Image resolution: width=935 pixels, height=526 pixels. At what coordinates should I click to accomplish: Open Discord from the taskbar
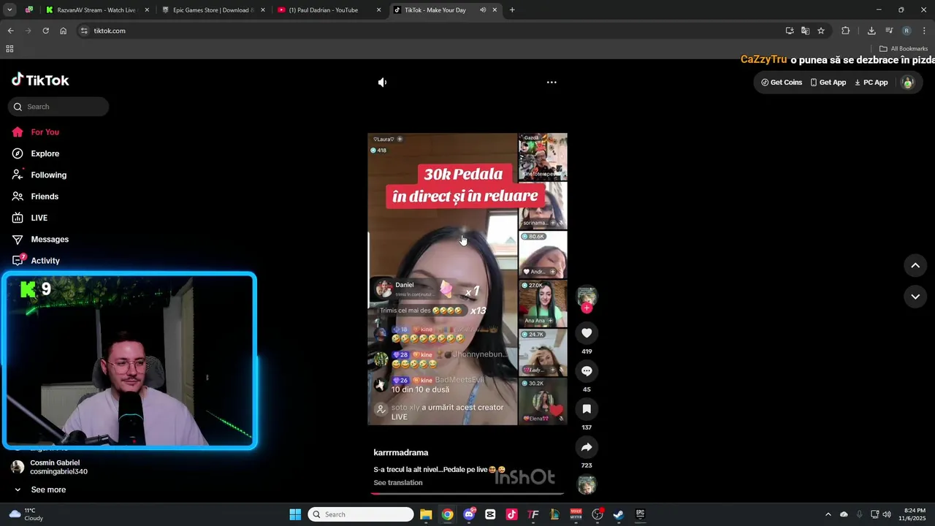point(469,514)
